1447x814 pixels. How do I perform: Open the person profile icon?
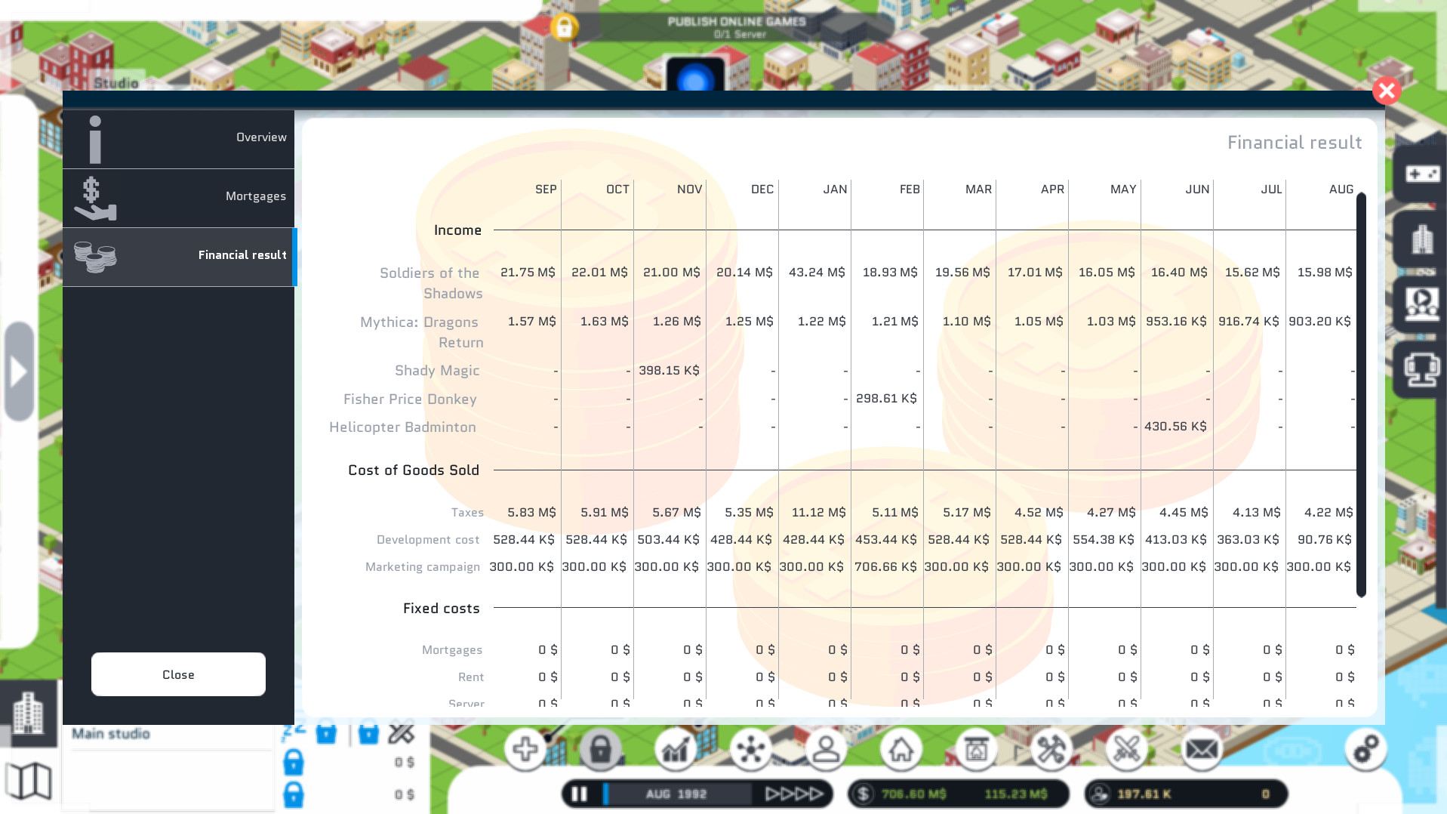click(826, 750)
